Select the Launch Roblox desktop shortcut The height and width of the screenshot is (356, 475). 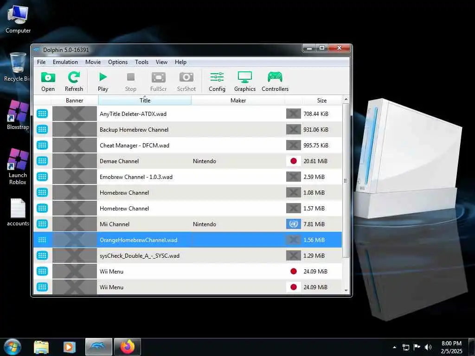pyautogui.click(x=18, y=166)
